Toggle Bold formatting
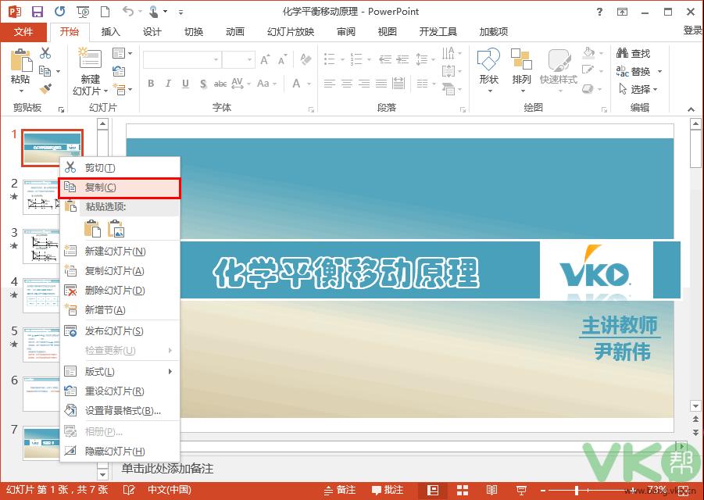This screenshot has height=500, width=704. coord(151,84)
